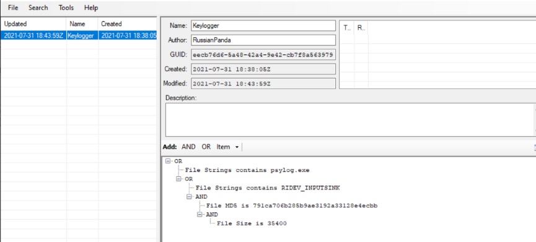
Task: Collapse the first AND node
Action: point(189,197)
